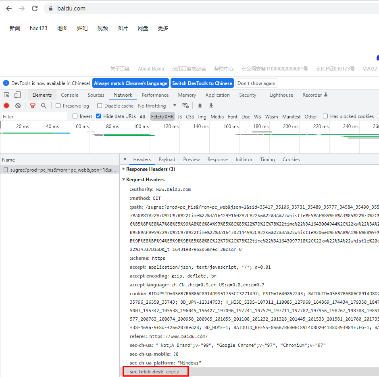Click the red record network log icon
This screenshot has width=379, height=377.
(6, 106)
